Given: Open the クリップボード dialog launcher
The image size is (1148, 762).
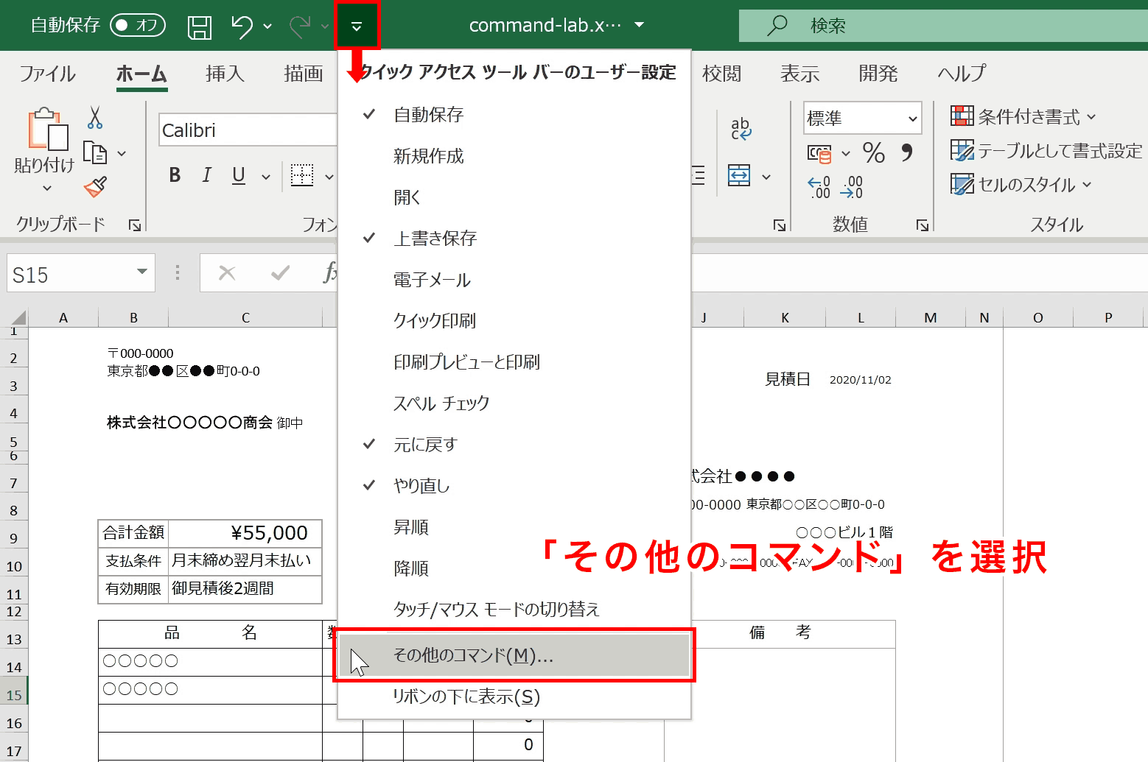Looking at the screenshot, I should (135, 225).
